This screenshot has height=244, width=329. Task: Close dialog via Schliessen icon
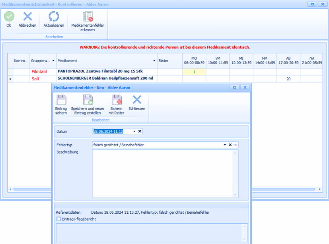pyautogui.click(x=137, y=100)
